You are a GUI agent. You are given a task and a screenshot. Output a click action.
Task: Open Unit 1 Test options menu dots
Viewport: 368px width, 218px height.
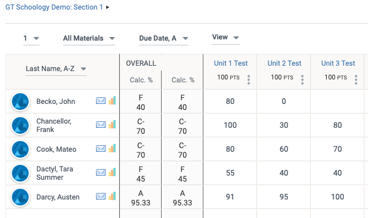tap(249, 79)
